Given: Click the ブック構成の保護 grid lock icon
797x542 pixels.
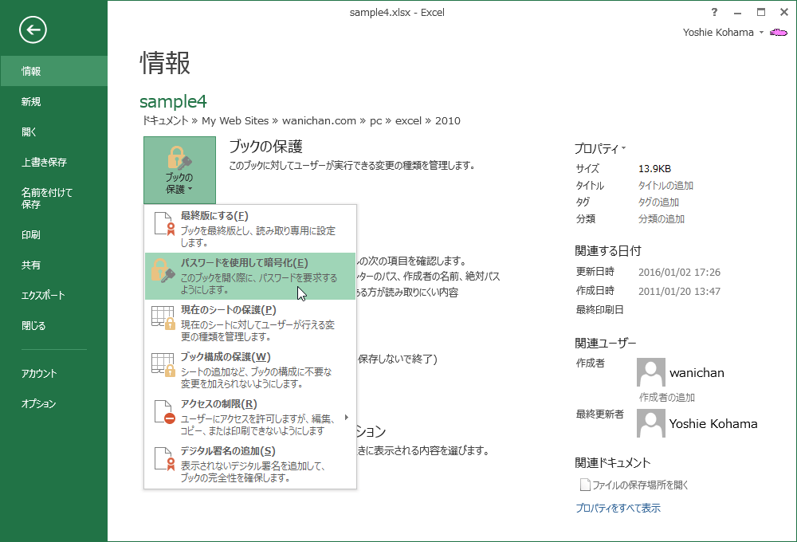Looking at the screenshot, I should (x=163, y=364).
